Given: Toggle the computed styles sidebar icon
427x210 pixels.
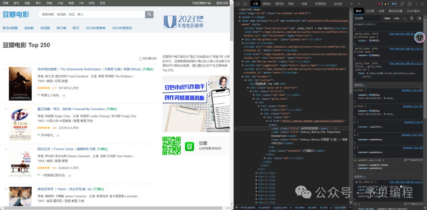Looking at the screenshot, I should pyautogui.click(x=419, y=18).
